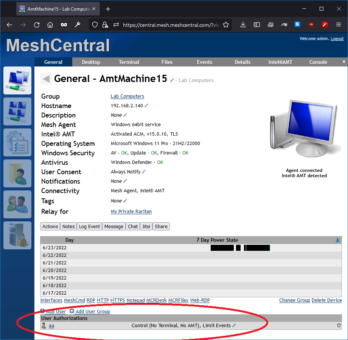Select the My Devices sidebar icon

[x=17, y=80]
